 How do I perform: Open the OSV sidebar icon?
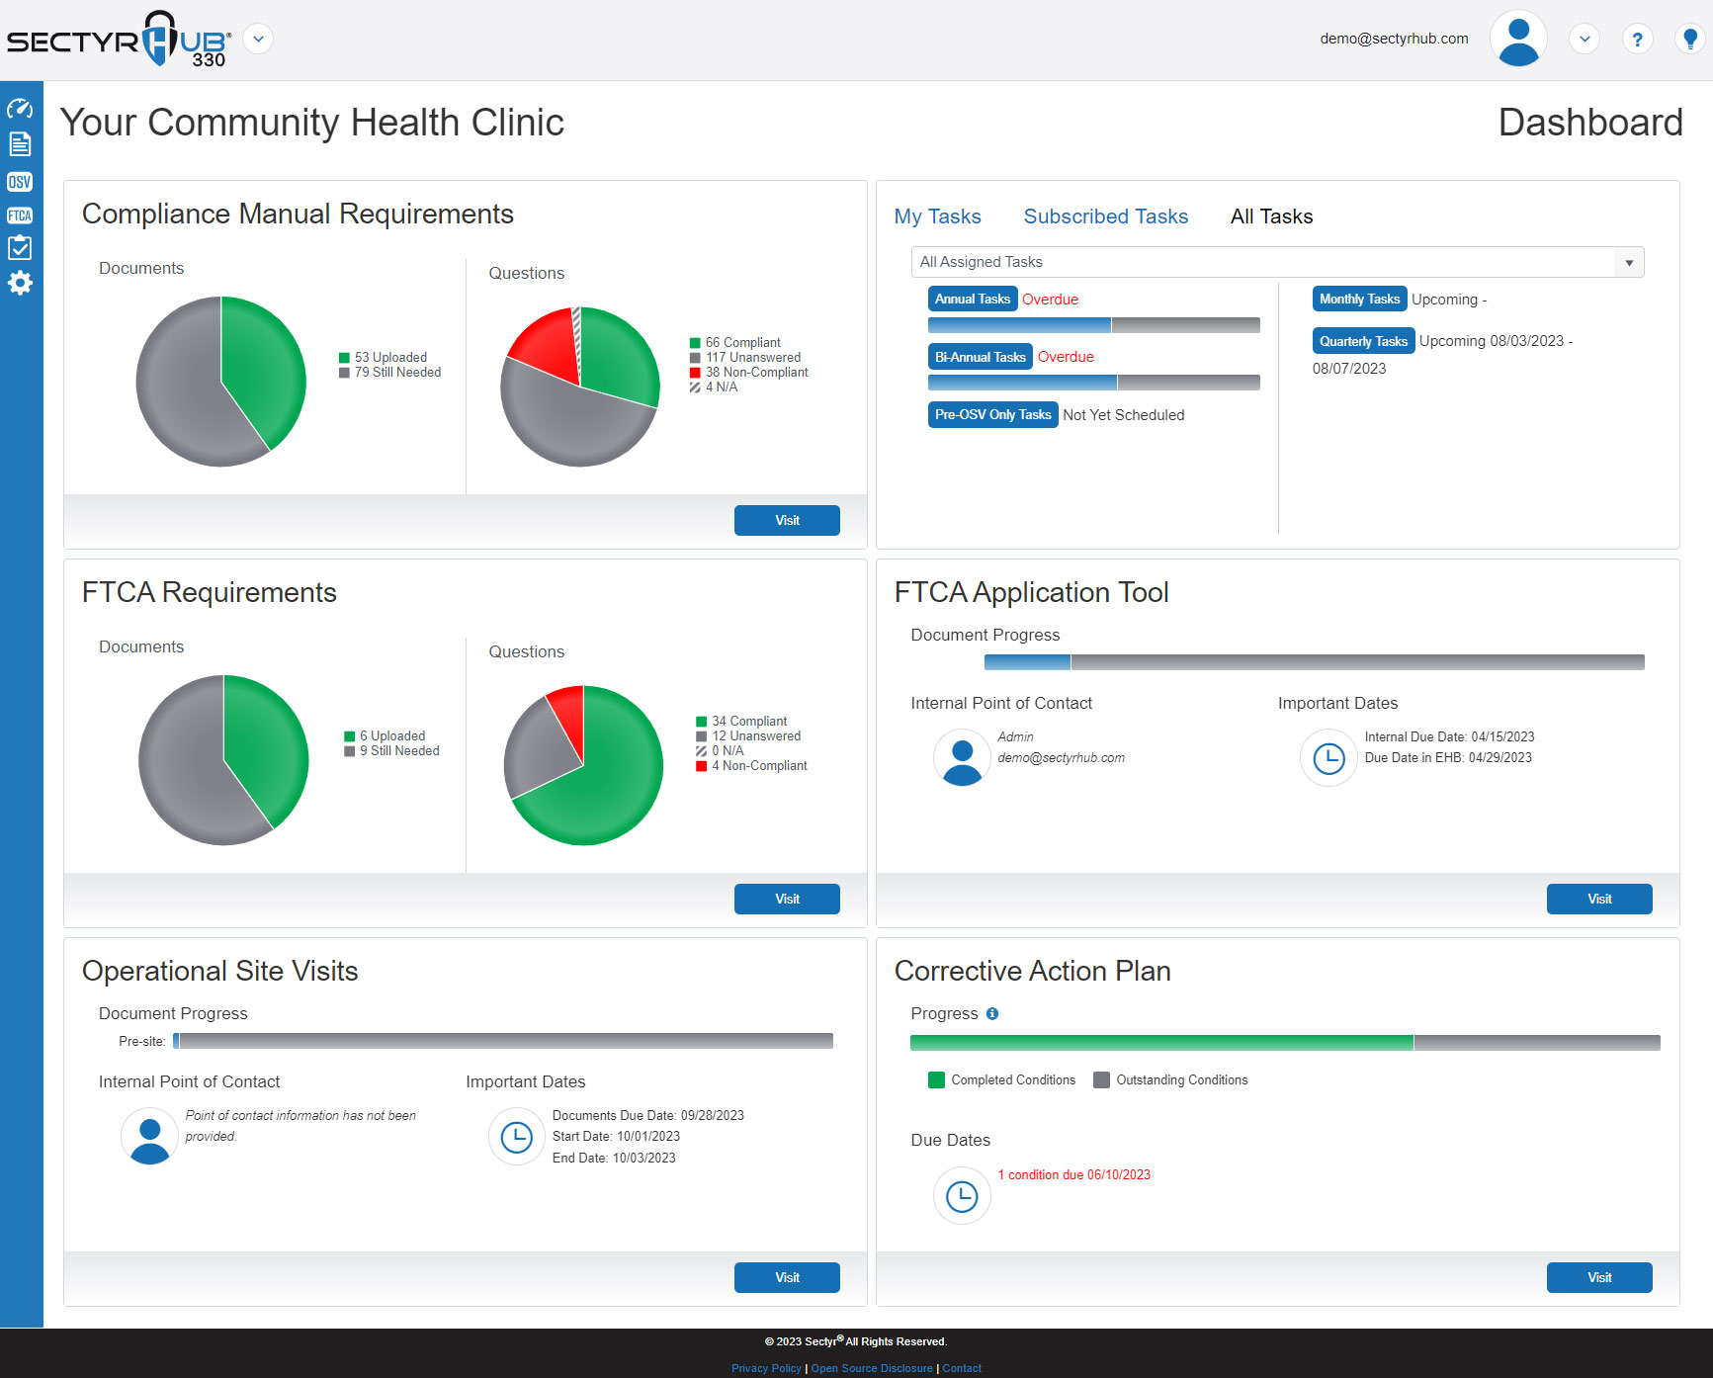coord(20,182)
